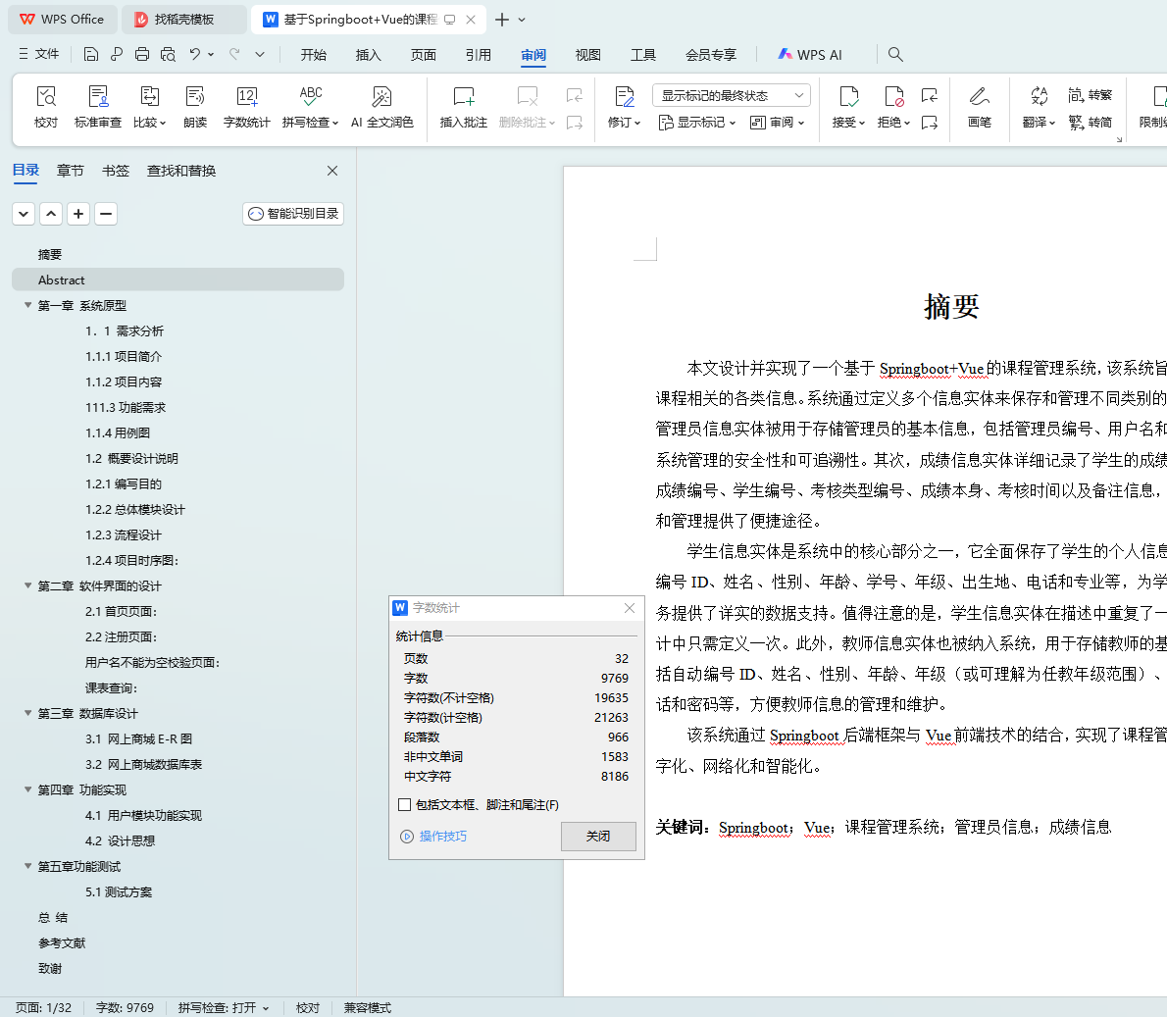Expand 拼写检查 dropdown arrow

pos(335,123)
